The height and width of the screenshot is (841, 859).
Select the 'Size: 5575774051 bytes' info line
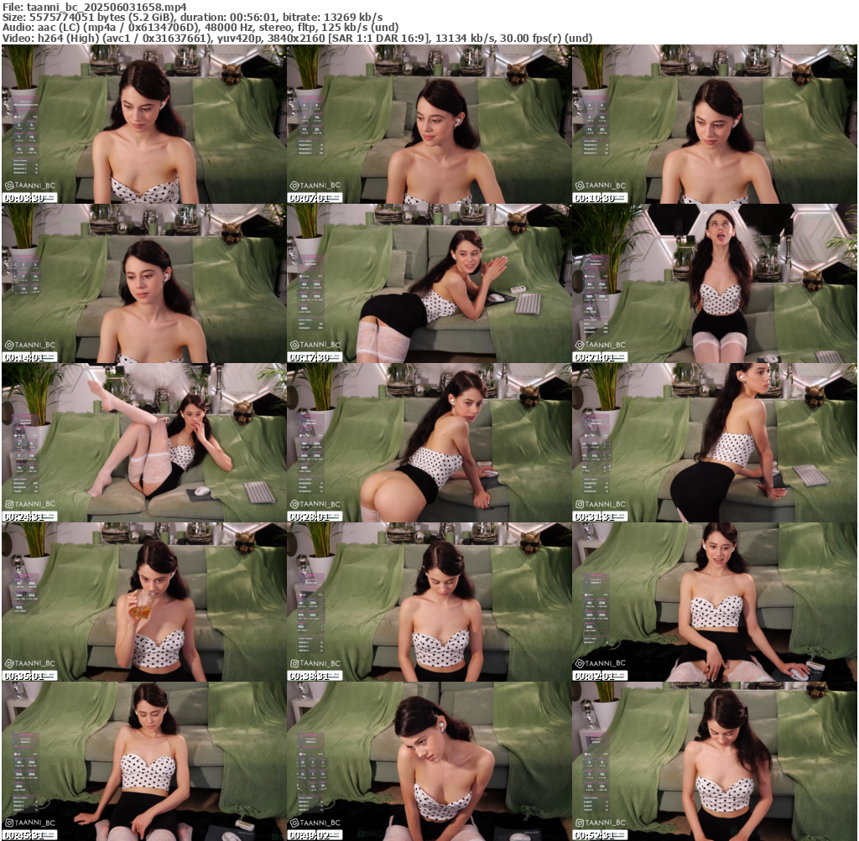tap(192, 18)
